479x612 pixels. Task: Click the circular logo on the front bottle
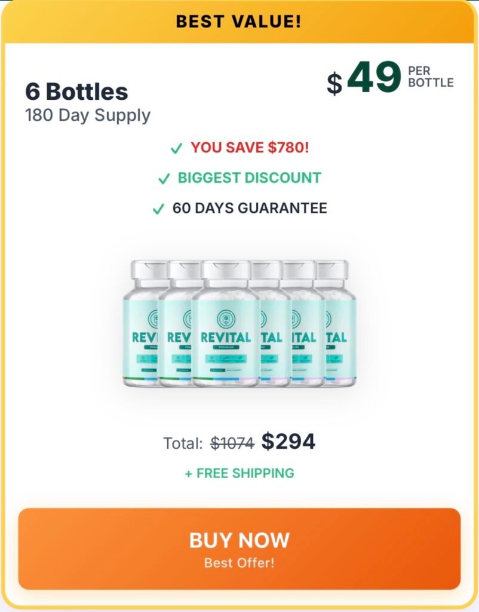point(225,319)
